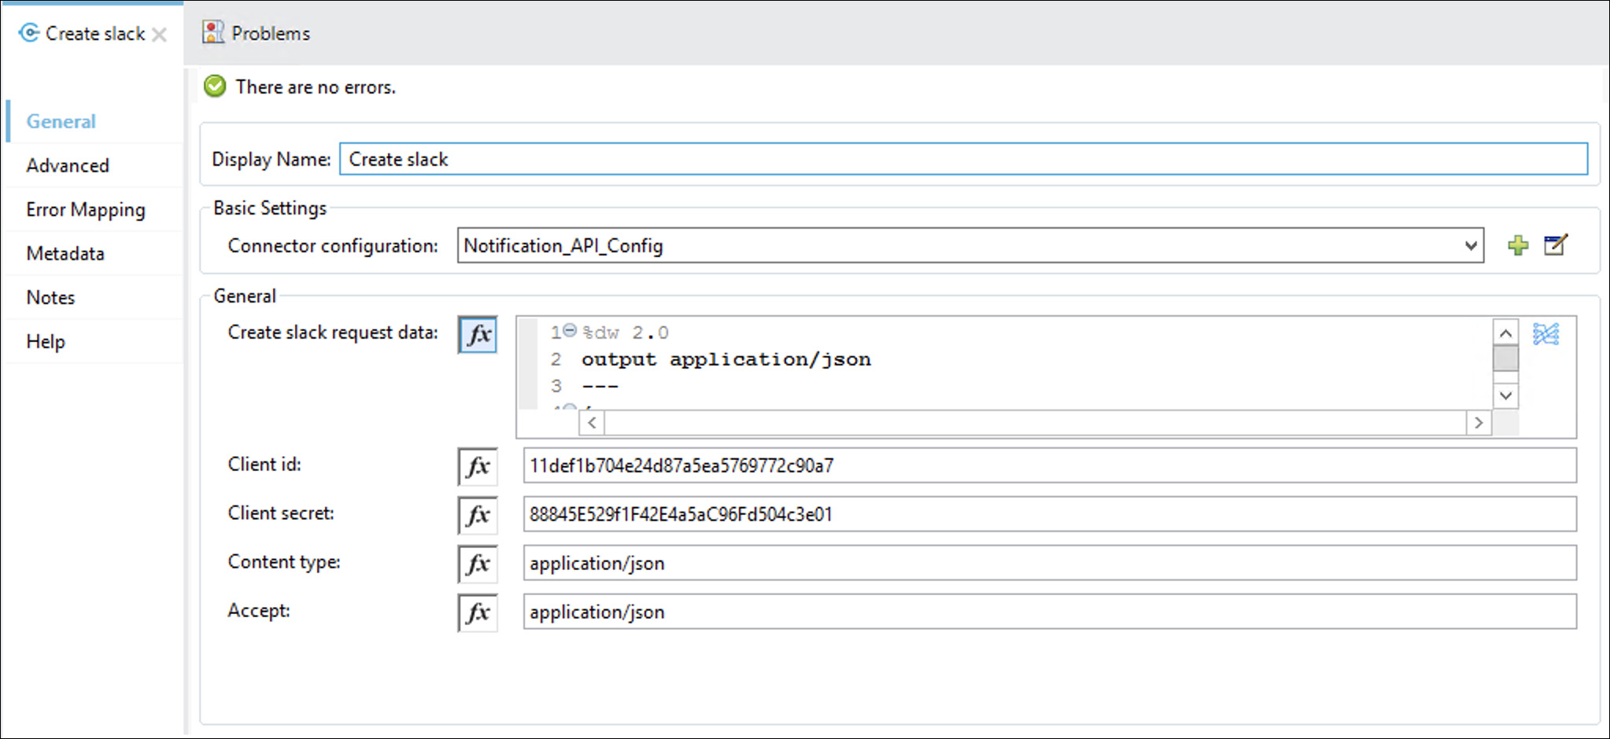Viewport: 1610px width, 739px height.
Task: Open the Problems tab
Action: pyautogui.click(x=271, y=33)
